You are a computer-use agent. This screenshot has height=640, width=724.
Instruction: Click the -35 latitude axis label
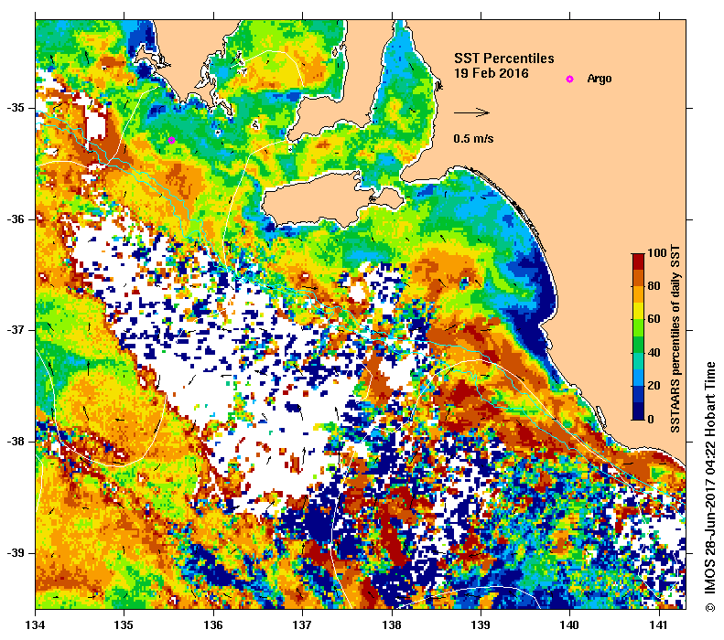point(17,108)
